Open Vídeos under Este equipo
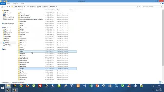The height and width of the screenshot is (92, 164). pyautogui.click(x=7, y=41)
